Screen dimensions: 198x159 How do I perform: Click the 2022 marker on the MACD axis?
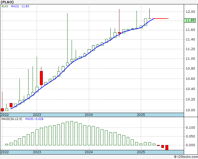click(x=5, y=152)
